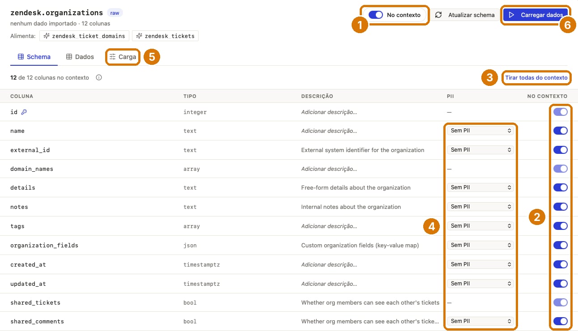Add description for the name column

click(329, 131)
